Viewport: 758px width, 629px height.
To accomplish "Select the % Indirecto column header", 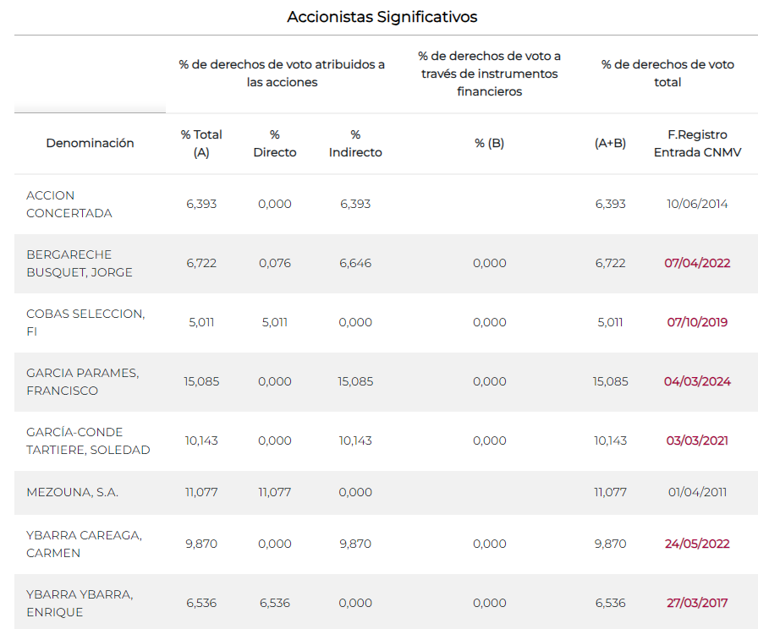I will click(x=355, y=143).
